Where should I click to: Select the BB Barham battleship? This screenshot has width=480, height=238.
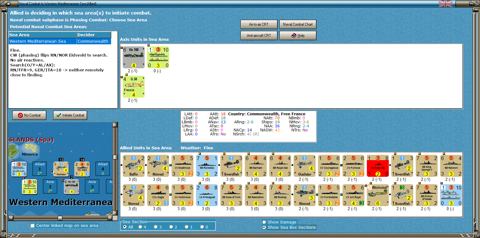click(x=256, y=166)
